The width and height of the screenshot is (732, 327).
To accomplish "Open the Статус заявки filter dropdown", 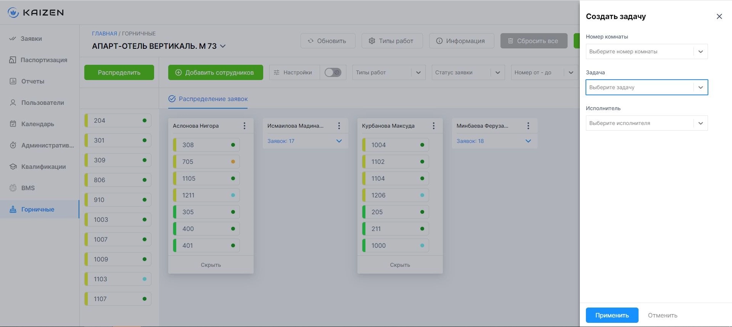I will click(468, 72).
